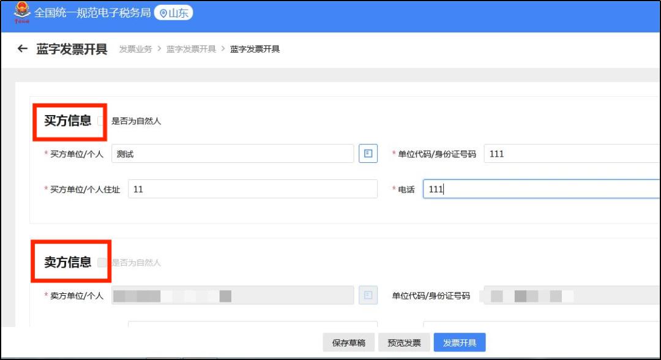Click the 买方信息 section heading
Image resolution: width=661 pixels, height=360 pixels.
click(67, 121)
